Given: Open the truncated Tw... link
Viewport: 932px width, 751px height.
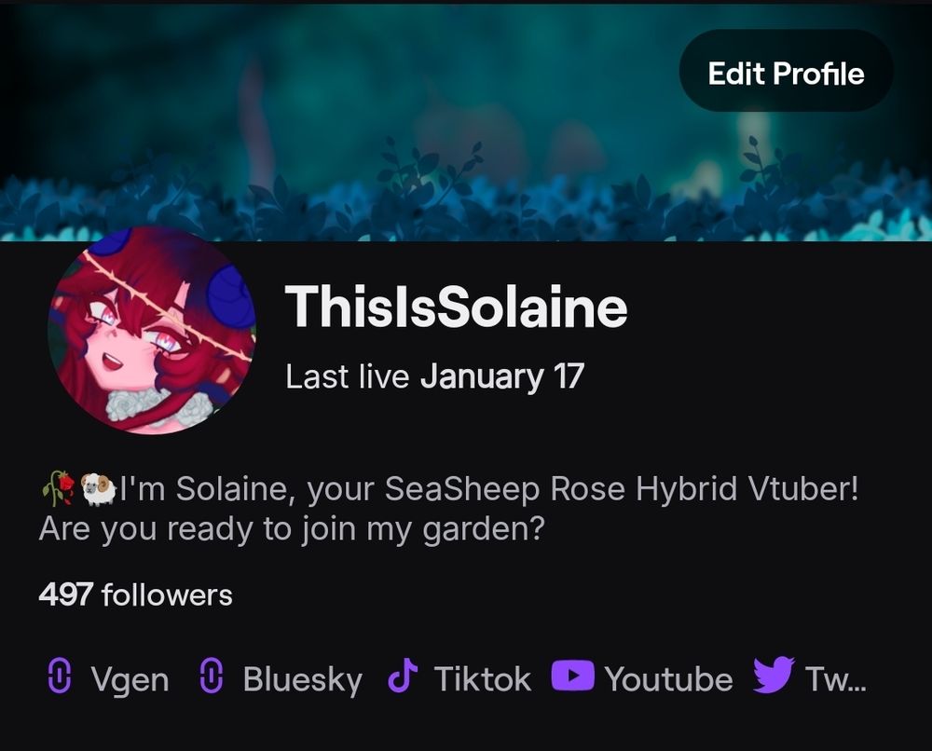Looking at the screenshot, I should click(835, 678).
